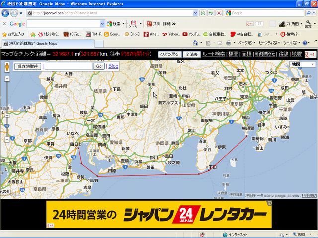Click the read mail icon
Image resolution: width=318 pixels, height=238 pixels.
coord(220,43)
